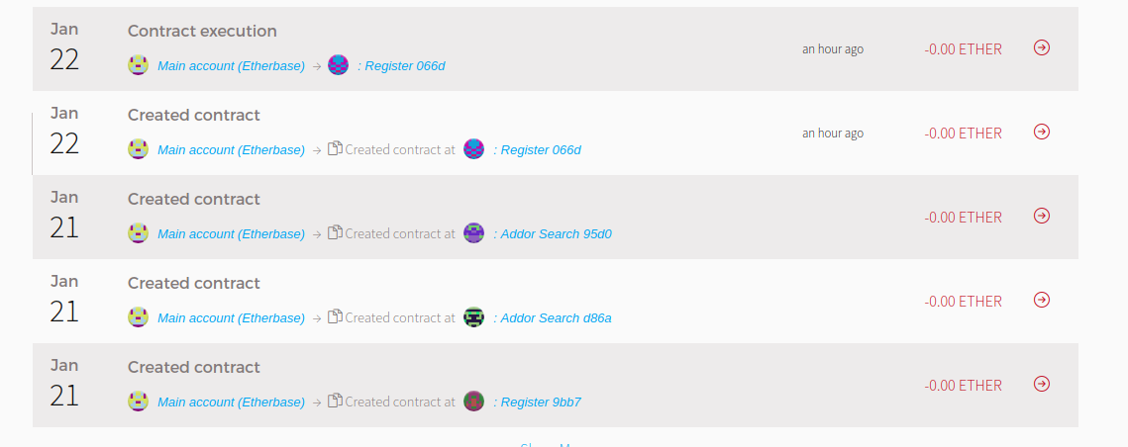Click arrow icon on Addor Search d86a row
The image size is (1128, 447).
tap(1042, 300)
